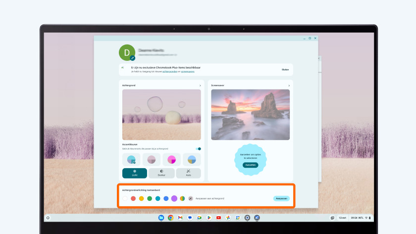Viewport: 416px width, 234px height.
Task: Click the launcher circle button
Action: coord(48,218)
